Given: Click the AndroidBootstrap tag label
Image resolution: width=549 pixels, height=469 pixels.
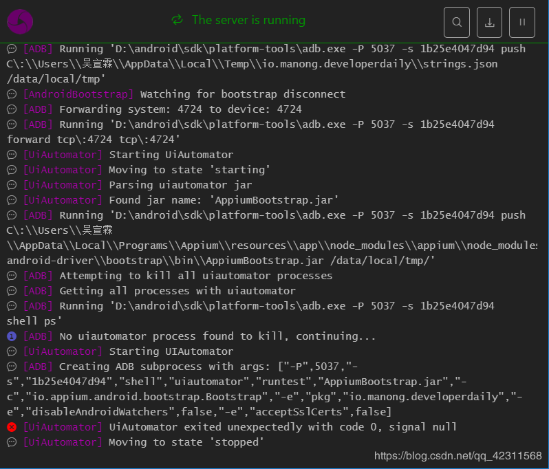Looking at the screenshot, I should tap(78, 94).
